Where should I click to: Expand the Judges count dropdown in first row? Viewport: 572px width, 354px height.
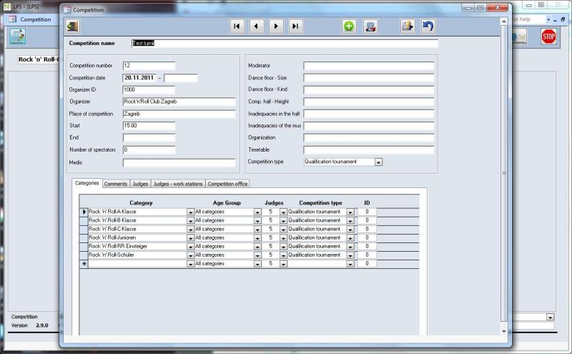[x=283, y=212]
